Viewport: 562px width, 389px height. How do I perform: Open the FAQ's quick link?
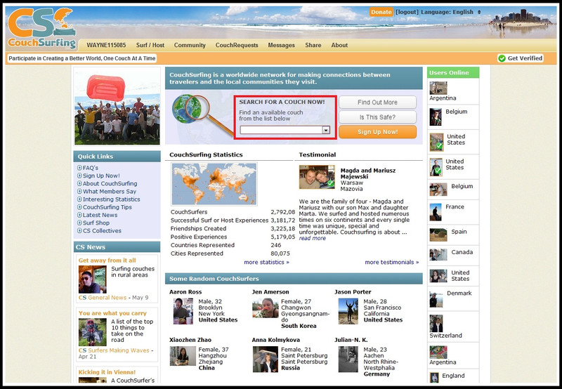click(x=91, y=168)
